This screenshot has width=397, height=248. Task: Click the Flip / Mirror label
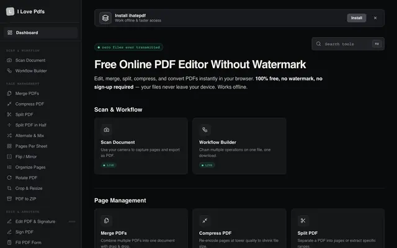(26, 157)
